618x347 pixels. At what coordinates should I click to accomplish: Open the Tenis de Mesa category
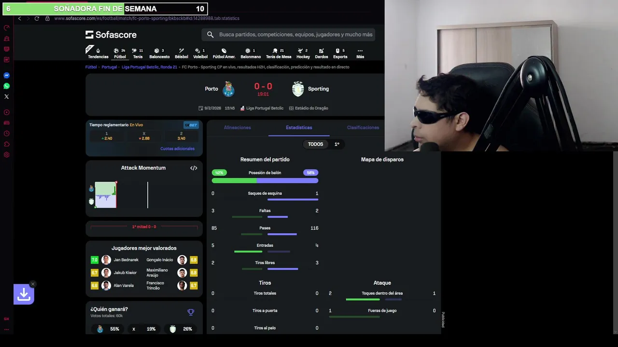pos(279,53)
